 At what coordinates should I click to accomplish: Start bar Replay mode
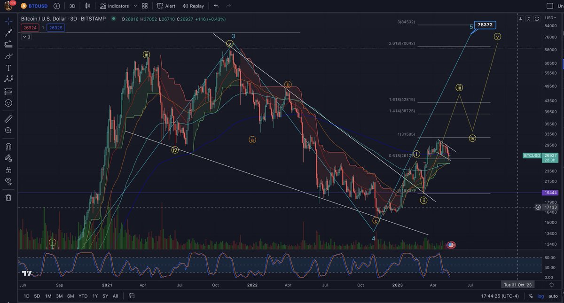193,6
